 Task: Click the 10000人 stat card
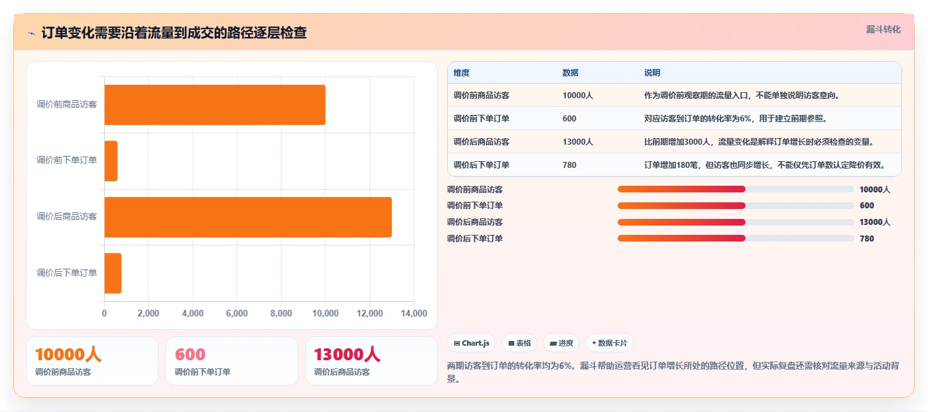(x=92, y=361)
